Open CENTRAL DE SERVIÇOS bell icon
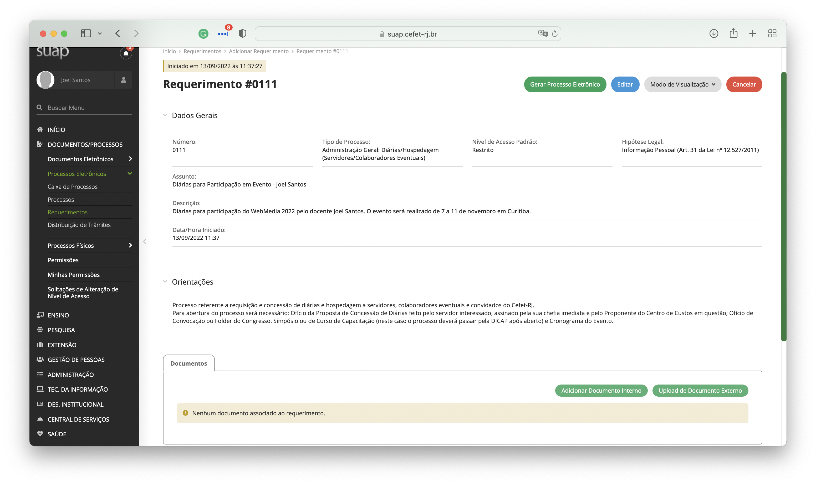Viewport: 816px width, 485px height. [x=40, y=419]
